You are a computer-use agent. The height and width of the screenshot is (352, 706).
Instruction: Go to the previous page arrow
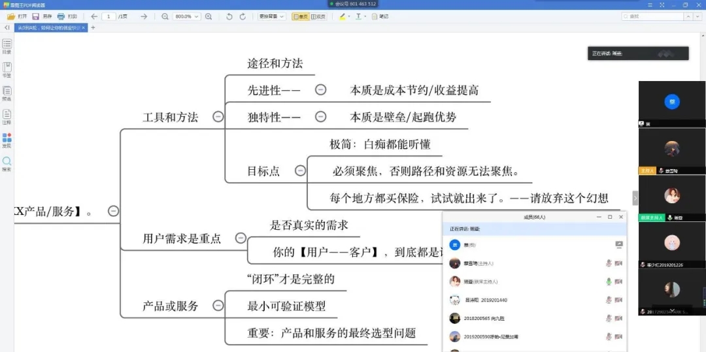94,16
